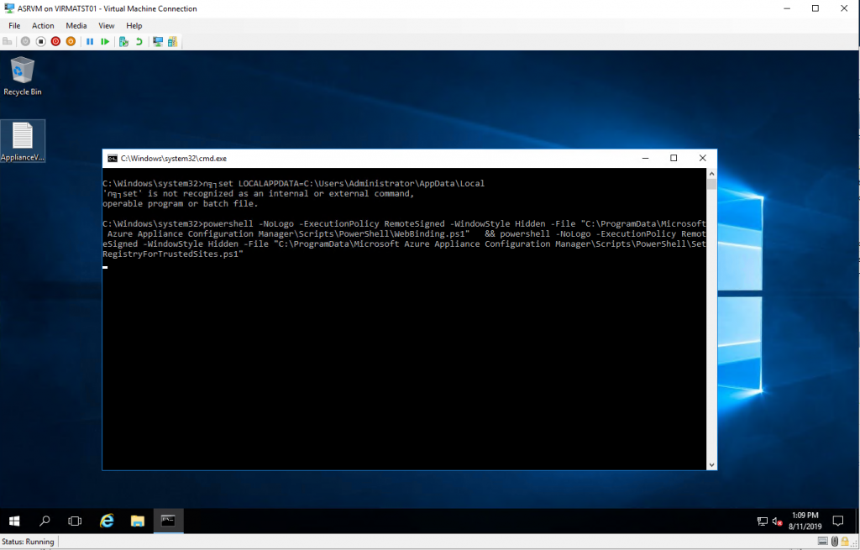Click the Command Prompt taskbar button
This screenshot has width=860, height=550.
point(168,521)
